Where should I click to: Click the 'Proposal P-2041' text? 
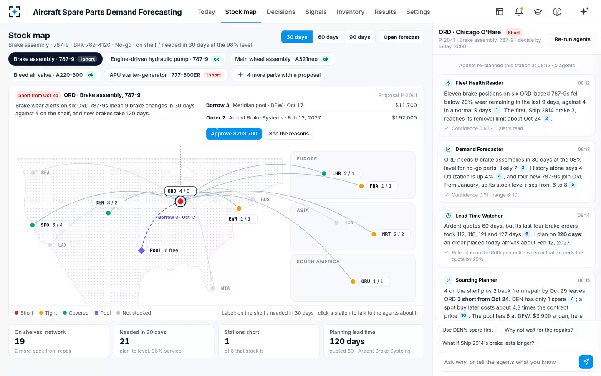[397, 95]
